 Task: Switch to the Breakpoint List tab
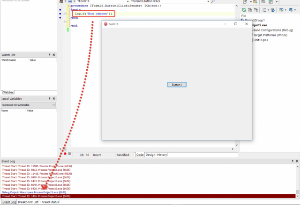click(x=28, y=202)
